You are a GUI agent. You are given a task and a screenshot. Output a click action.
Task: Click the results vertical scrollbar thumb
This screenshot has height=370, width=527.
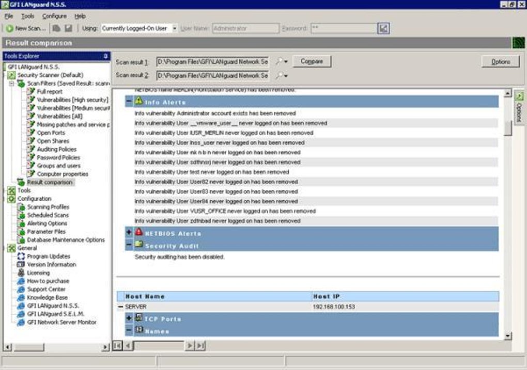tap(508, 128)
